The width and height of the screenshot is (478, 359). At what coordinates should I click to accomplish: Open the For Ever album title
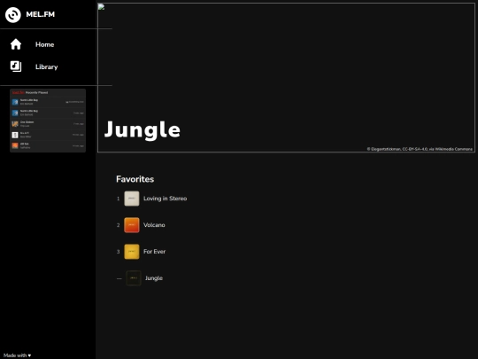click(155, 252)
